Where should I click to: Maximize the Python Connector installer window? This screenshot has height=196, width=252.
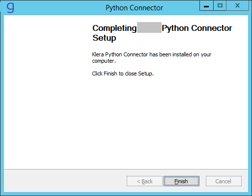tap(220, 6)
